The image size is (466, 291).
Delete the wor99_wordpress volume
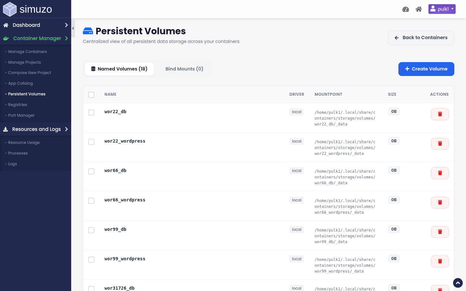pos(440,261)
